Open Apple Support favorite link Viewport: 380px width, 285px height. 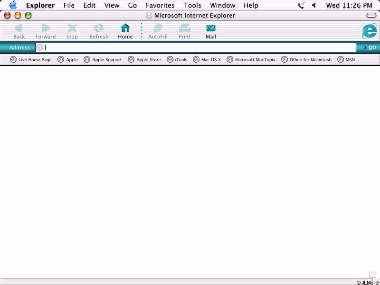[103, 60]
